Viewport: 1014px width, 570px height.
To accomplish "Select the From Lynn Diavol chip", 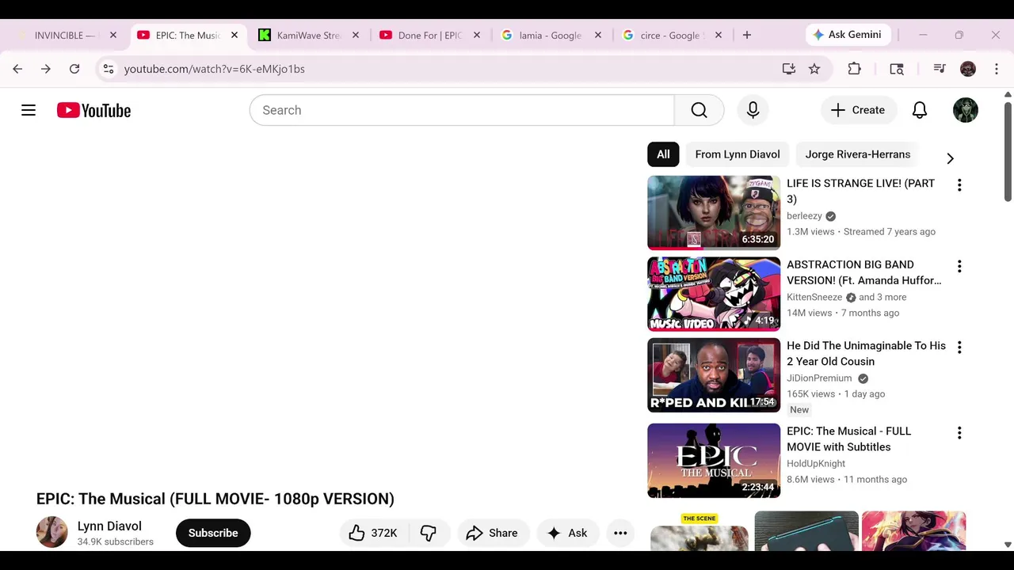I will point(738,154).
